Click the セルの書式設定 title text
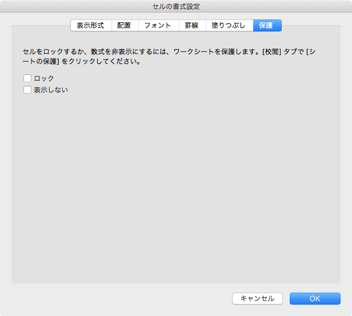This screenshot has width=352, height=316. point(176,6)
